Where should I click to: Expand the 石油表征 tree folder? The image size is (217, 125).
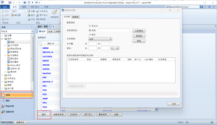[x=5, y=55]
